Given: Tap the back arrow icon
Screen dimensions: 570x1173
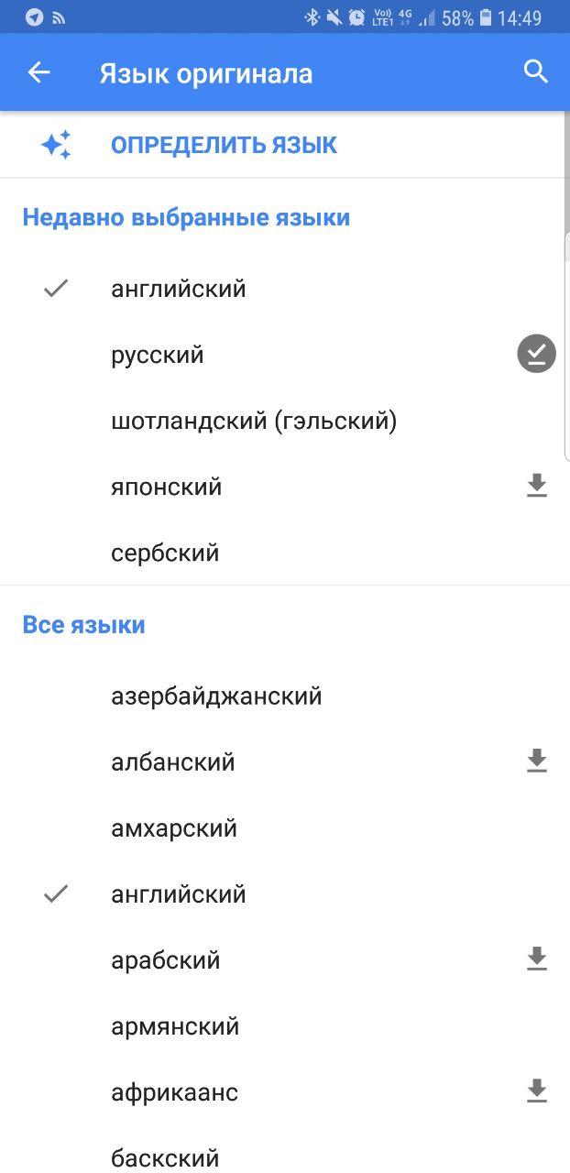Looking at the screenshot, I should 38,73.
